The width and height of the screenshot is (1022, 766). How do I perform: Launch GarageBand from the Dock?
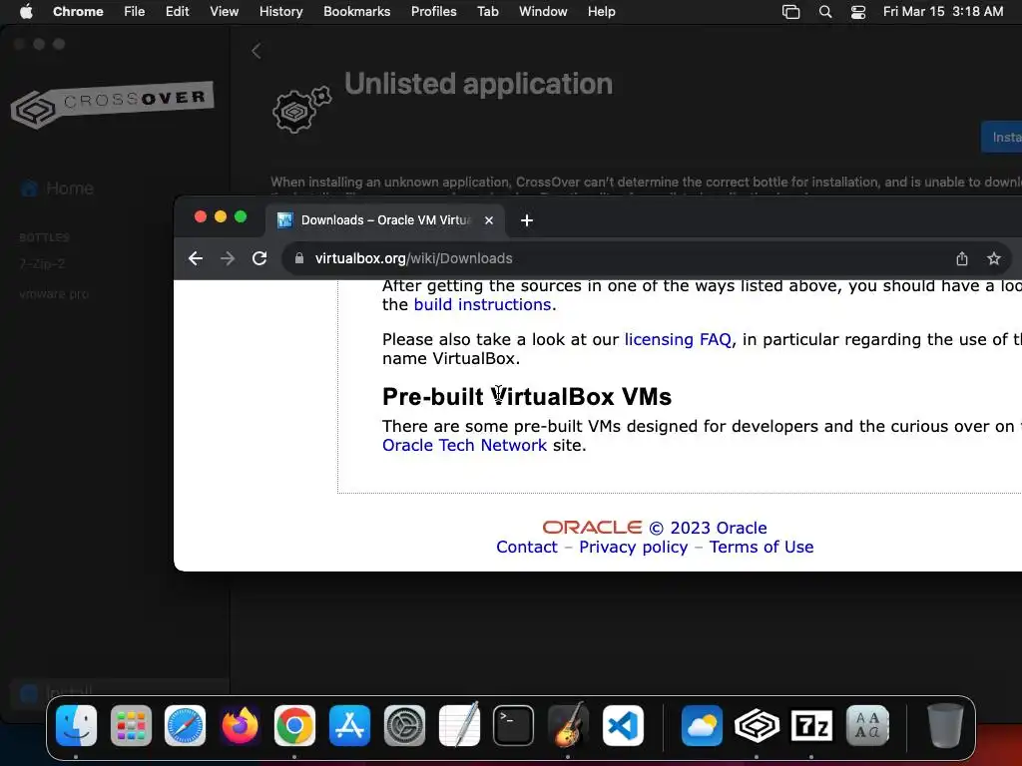[x=568, y=725]
